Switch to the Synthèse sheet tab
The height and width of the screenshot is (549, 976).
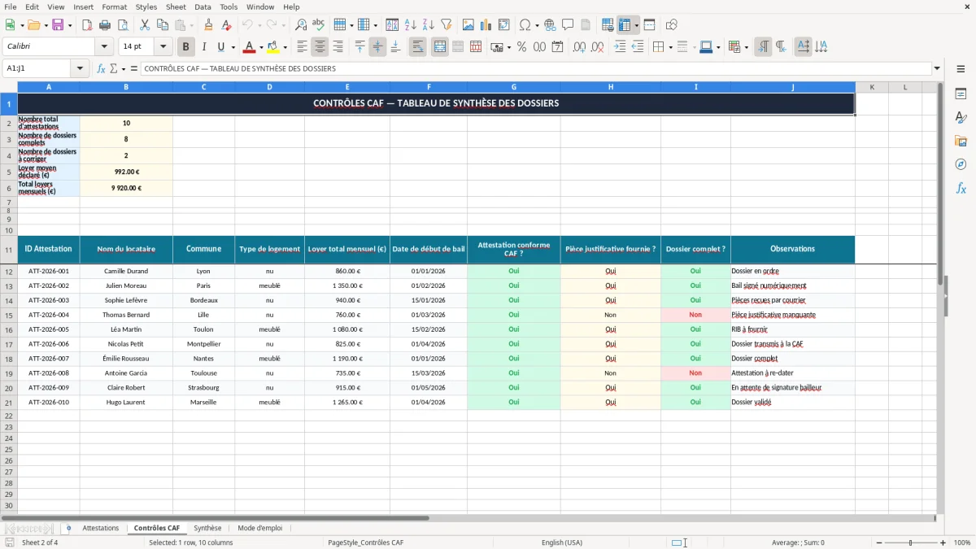207,529
